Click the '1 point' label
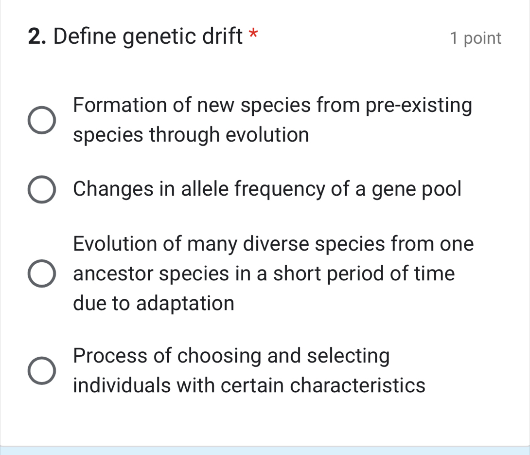 point(476,38)
